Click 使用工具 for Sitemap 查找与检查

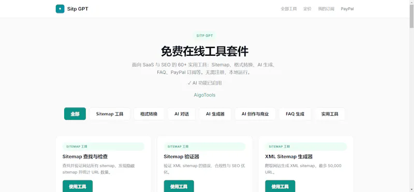click(78, 186)
